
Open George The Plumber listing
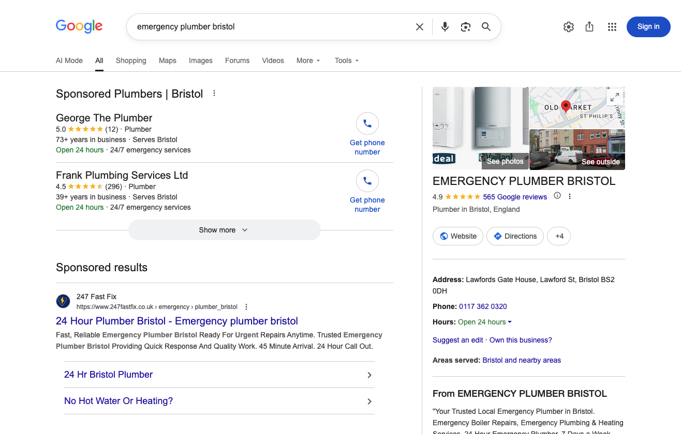(104, 118)
